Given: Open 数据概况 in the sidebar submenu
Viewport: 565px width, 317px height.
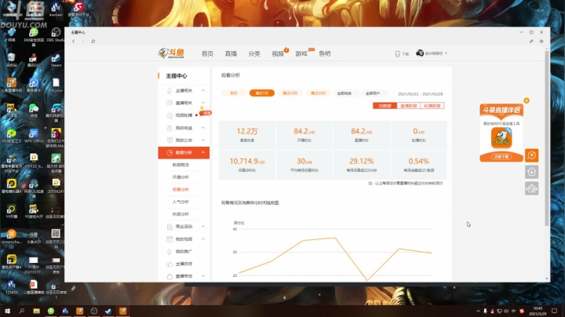Looking at the screenshot, I should (x=180, y=165).
